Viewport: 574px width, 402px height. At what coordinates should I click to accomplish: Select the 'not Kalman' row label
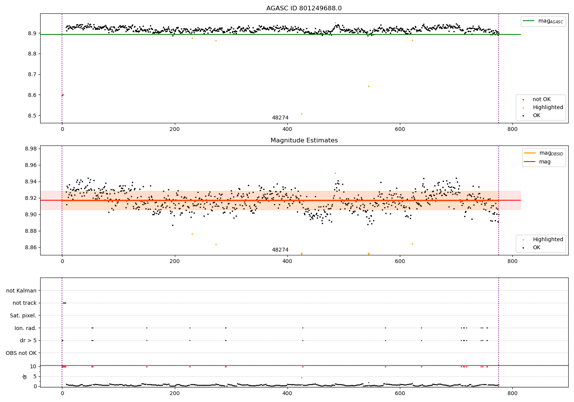21,291
